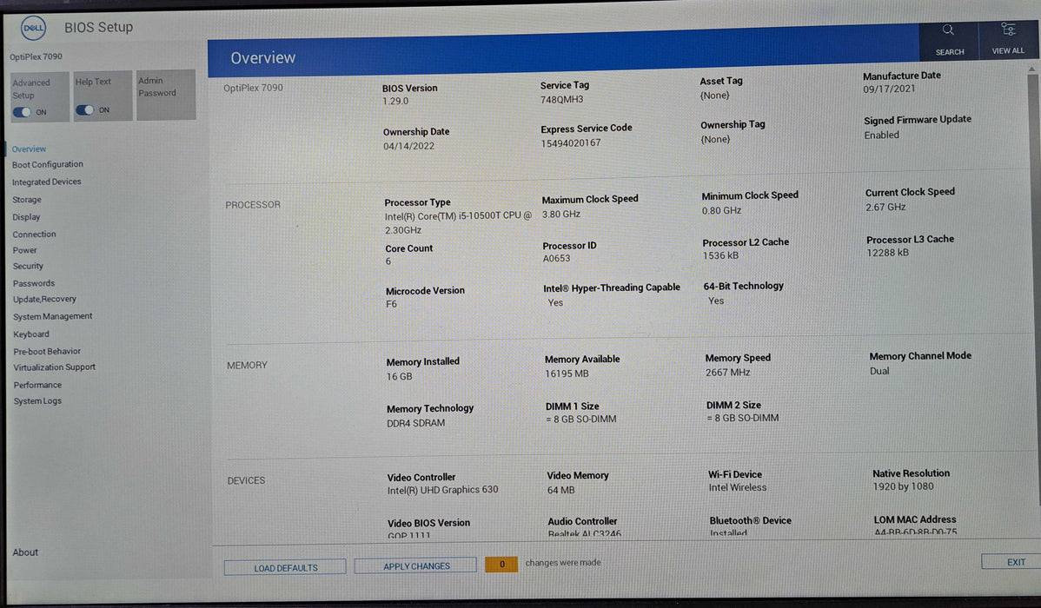Click the BIOS Version value 1.29.0

coord(395,102)
